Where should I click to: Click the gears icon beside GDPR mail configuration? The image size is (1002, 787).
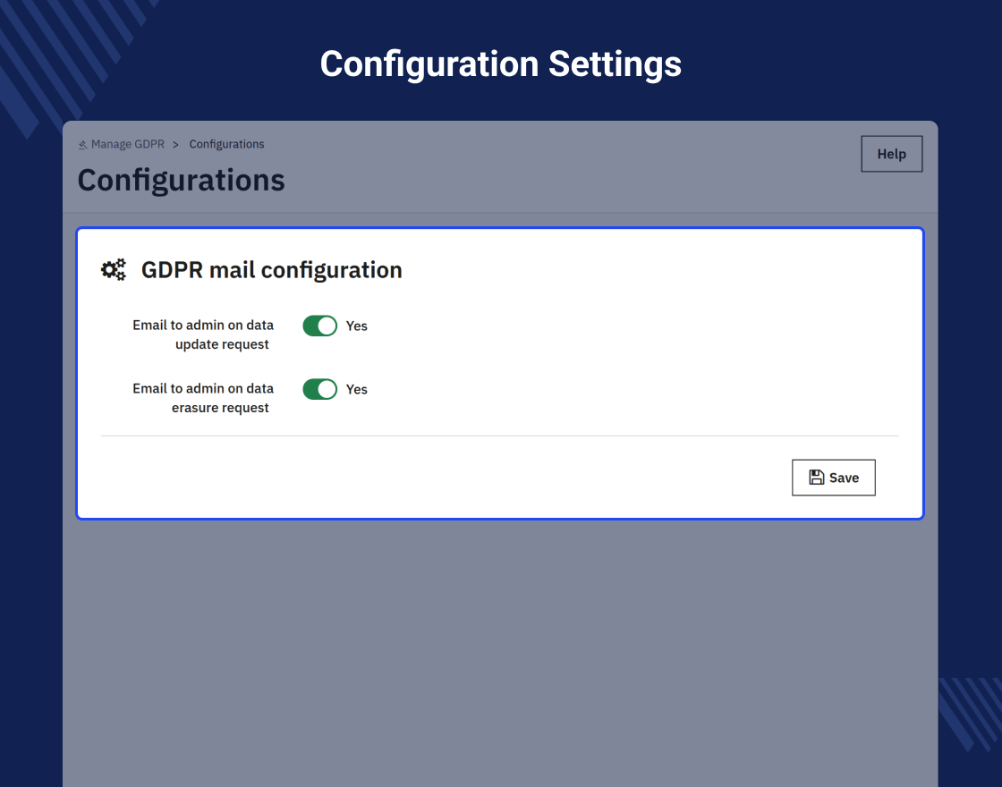pyautogui.click(x=114, y=270)
